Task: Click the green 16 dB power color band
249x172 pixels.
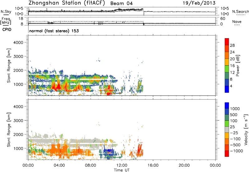Action: [227, 69]
